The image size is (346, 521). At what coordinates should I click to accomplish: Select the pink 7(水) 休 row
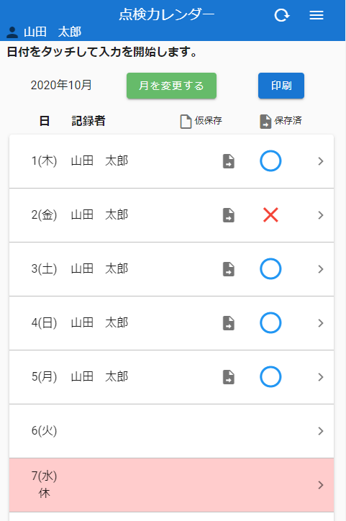[171, 485]
